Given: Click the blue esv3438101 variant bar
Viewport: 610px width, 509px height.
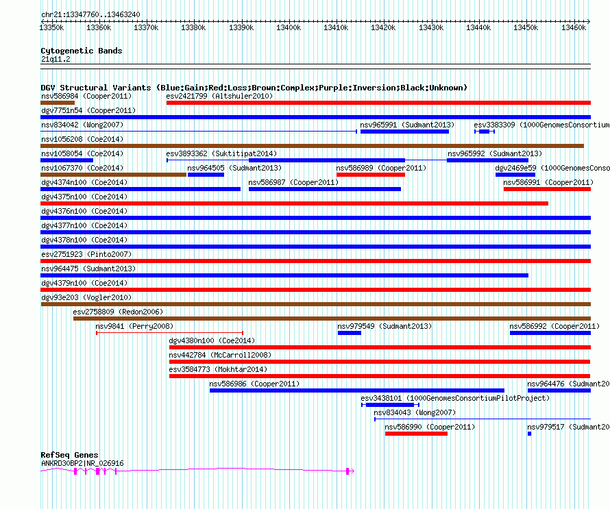Looking at the screenshot, I should pos(390,405).
